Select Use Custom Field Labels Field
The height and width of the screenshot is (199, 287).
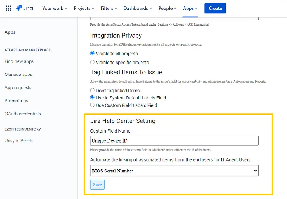point(92,105)
